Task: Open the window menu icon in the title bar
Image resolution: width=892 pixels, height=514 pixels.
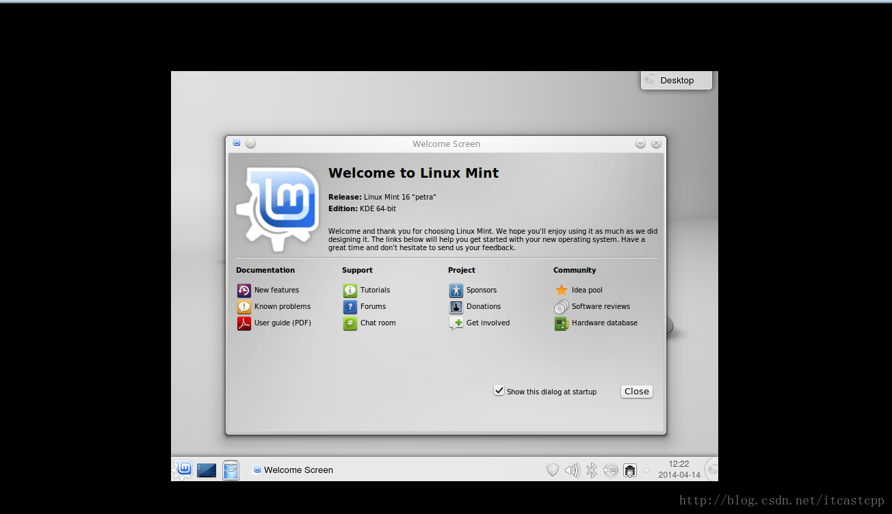Action: [237, 143]
